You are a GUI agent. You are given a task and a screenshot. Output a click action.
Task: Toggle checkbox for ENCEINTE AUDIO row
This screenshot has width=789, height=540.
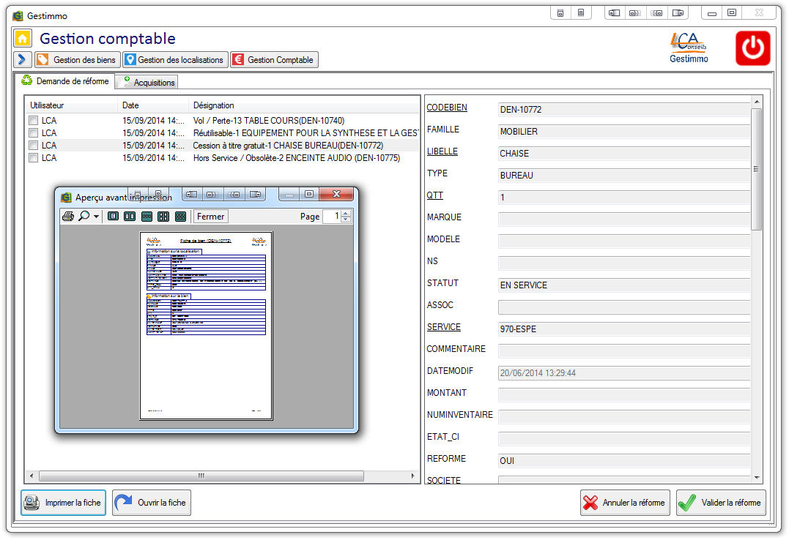pos(33,158)
